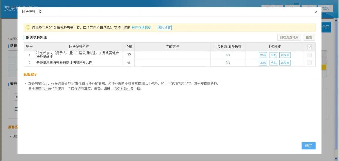Click the 上传份数/最多份数 column header
The image size is (339, 161).
228,47
